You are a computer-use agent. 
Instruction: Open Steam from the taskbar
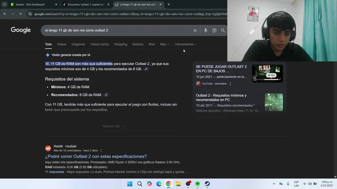(207, 184)
